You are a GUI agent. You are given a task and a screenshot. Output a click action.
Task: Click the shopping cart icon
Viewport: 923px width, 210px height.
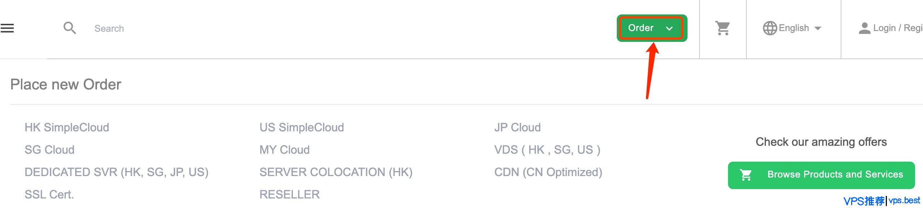tap(722, 28)
